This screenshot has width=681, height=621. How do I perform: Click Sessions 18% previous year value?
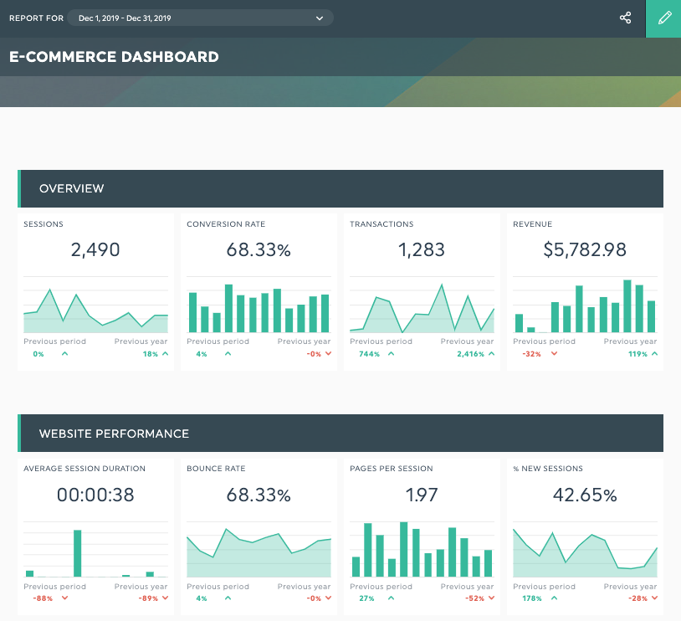pyautogui.click(x=151, y=354)
